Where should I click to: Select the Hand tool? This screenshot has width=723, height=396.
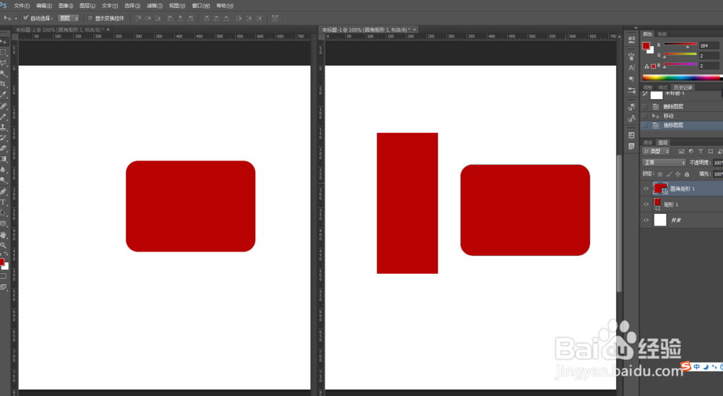pyautogui.click(x=4, y=235)
